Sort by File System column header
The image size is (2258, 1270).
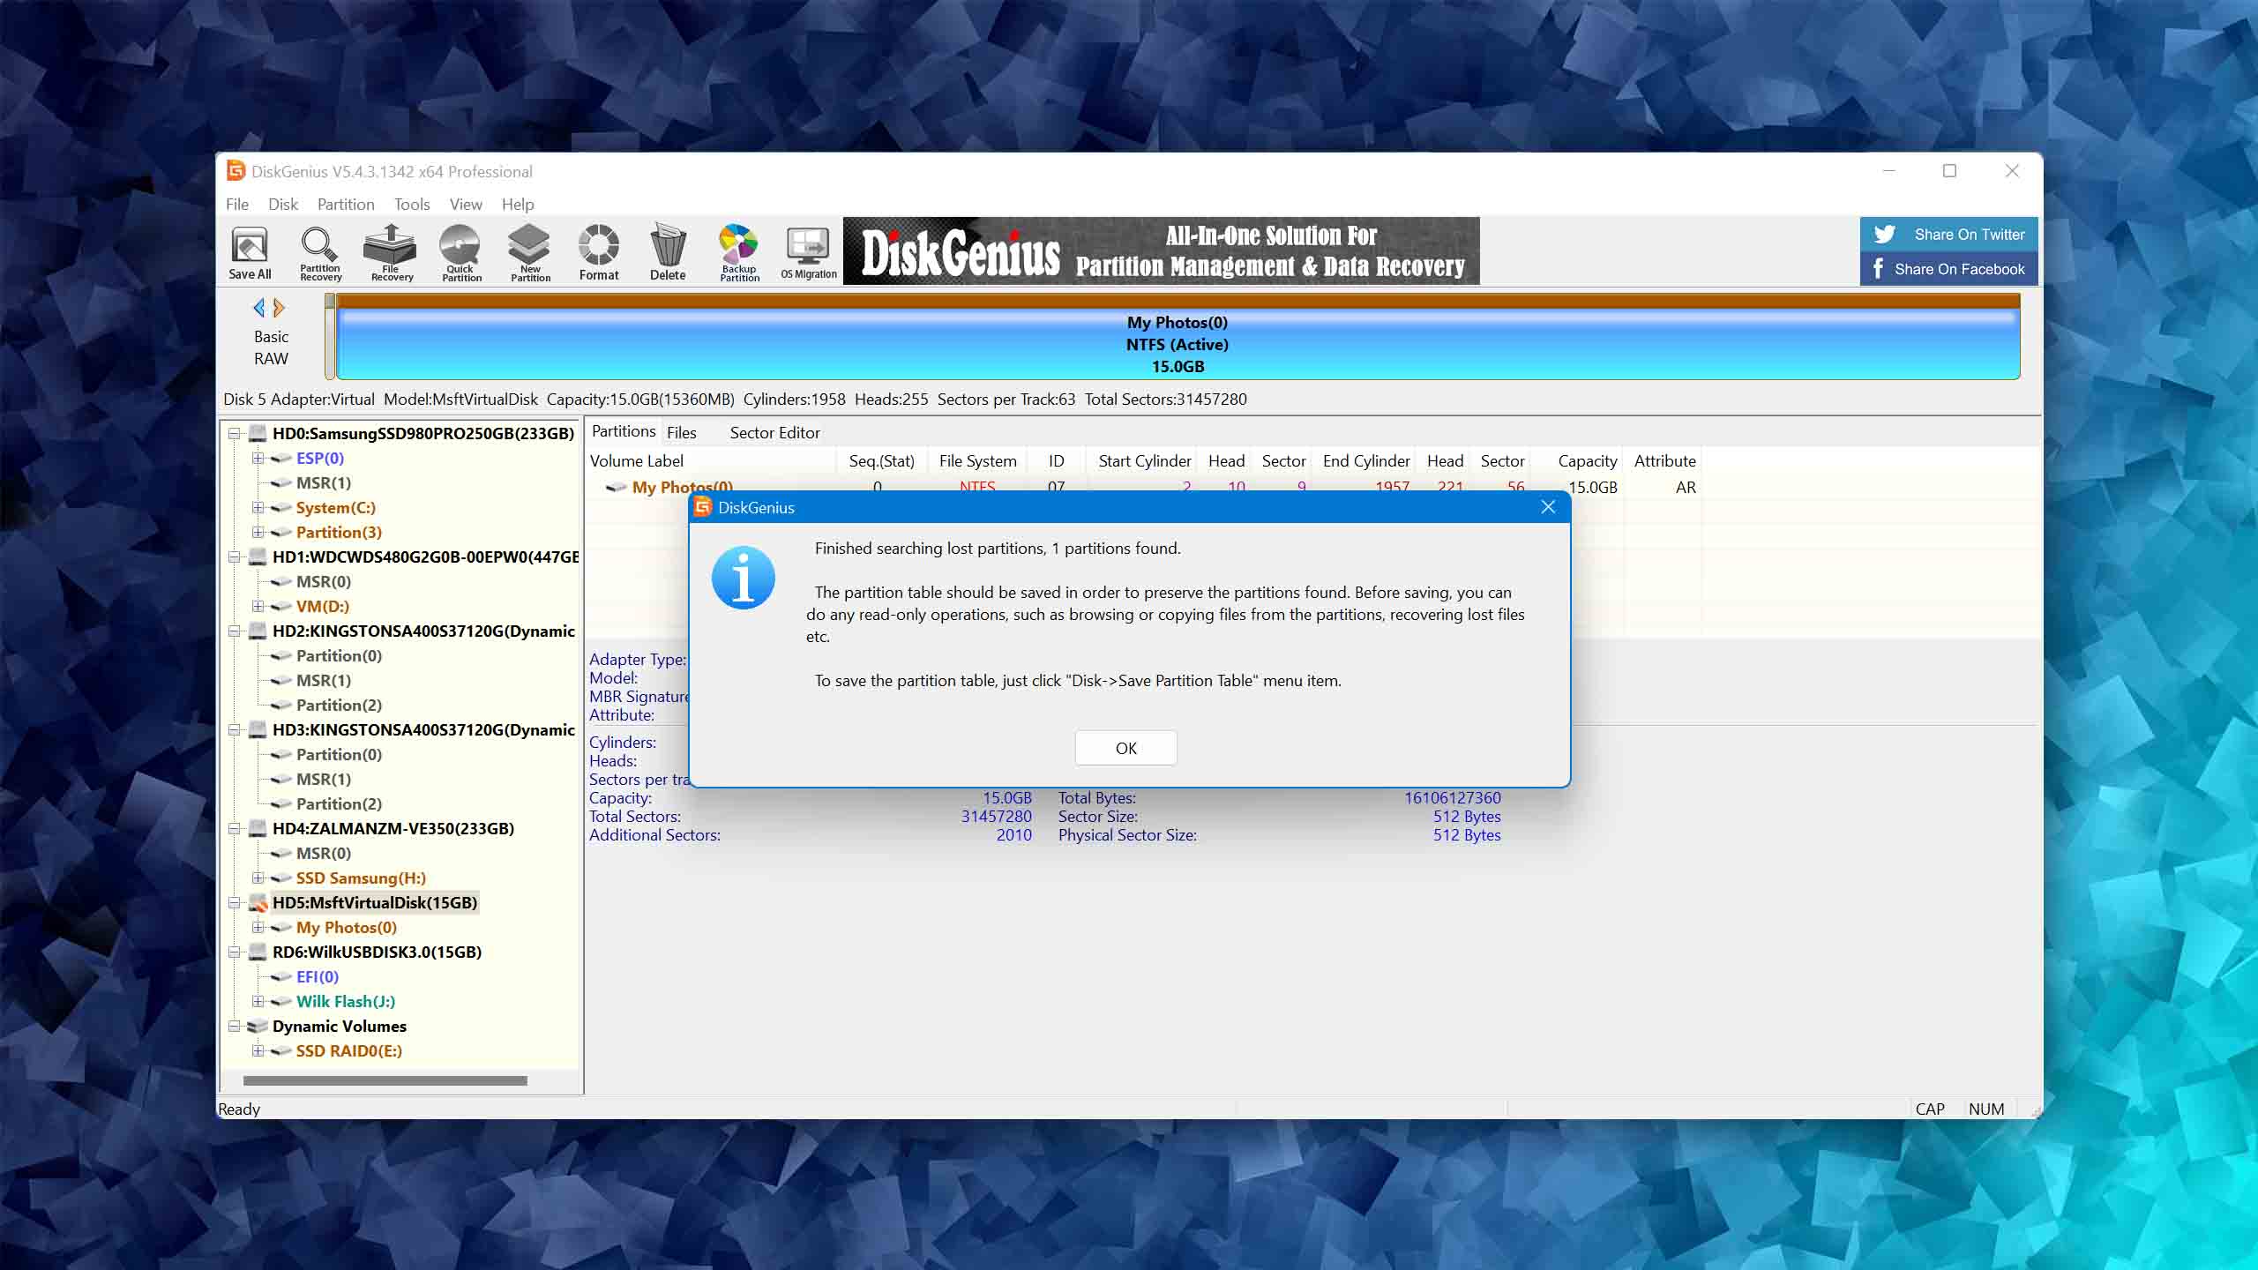coord(977,460)
